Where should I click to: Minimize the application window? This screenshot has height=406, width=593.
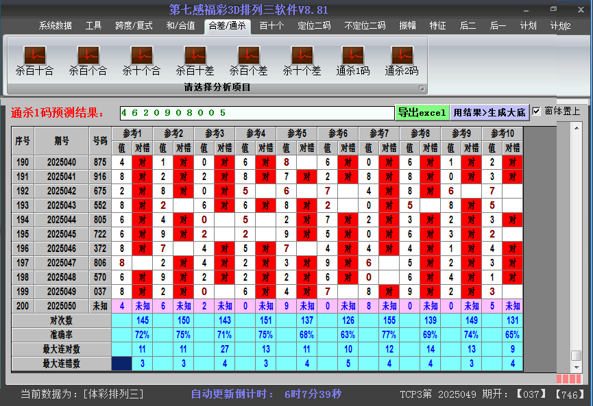pos(526,10)
